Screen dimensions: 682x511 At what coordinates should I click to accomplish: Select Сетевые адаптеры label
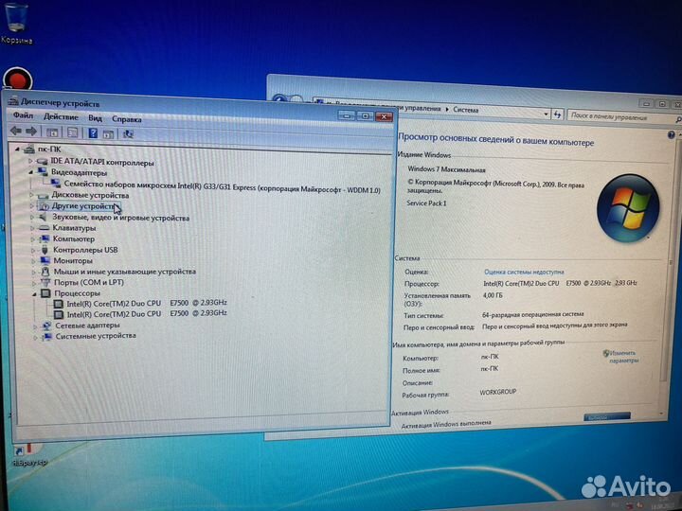pyautogui.click(x=87, y=326)
